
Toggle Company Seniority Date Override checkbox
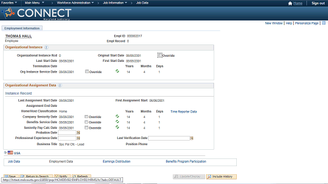86,117
